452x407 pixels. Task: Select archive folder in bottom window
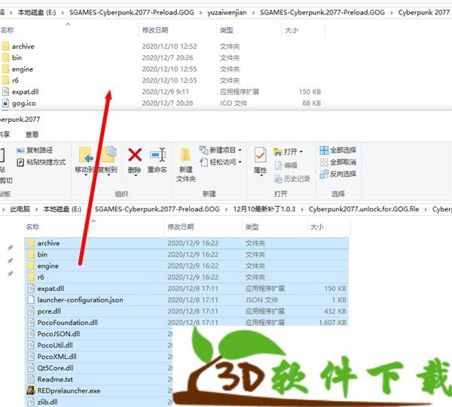click(186, 243)
